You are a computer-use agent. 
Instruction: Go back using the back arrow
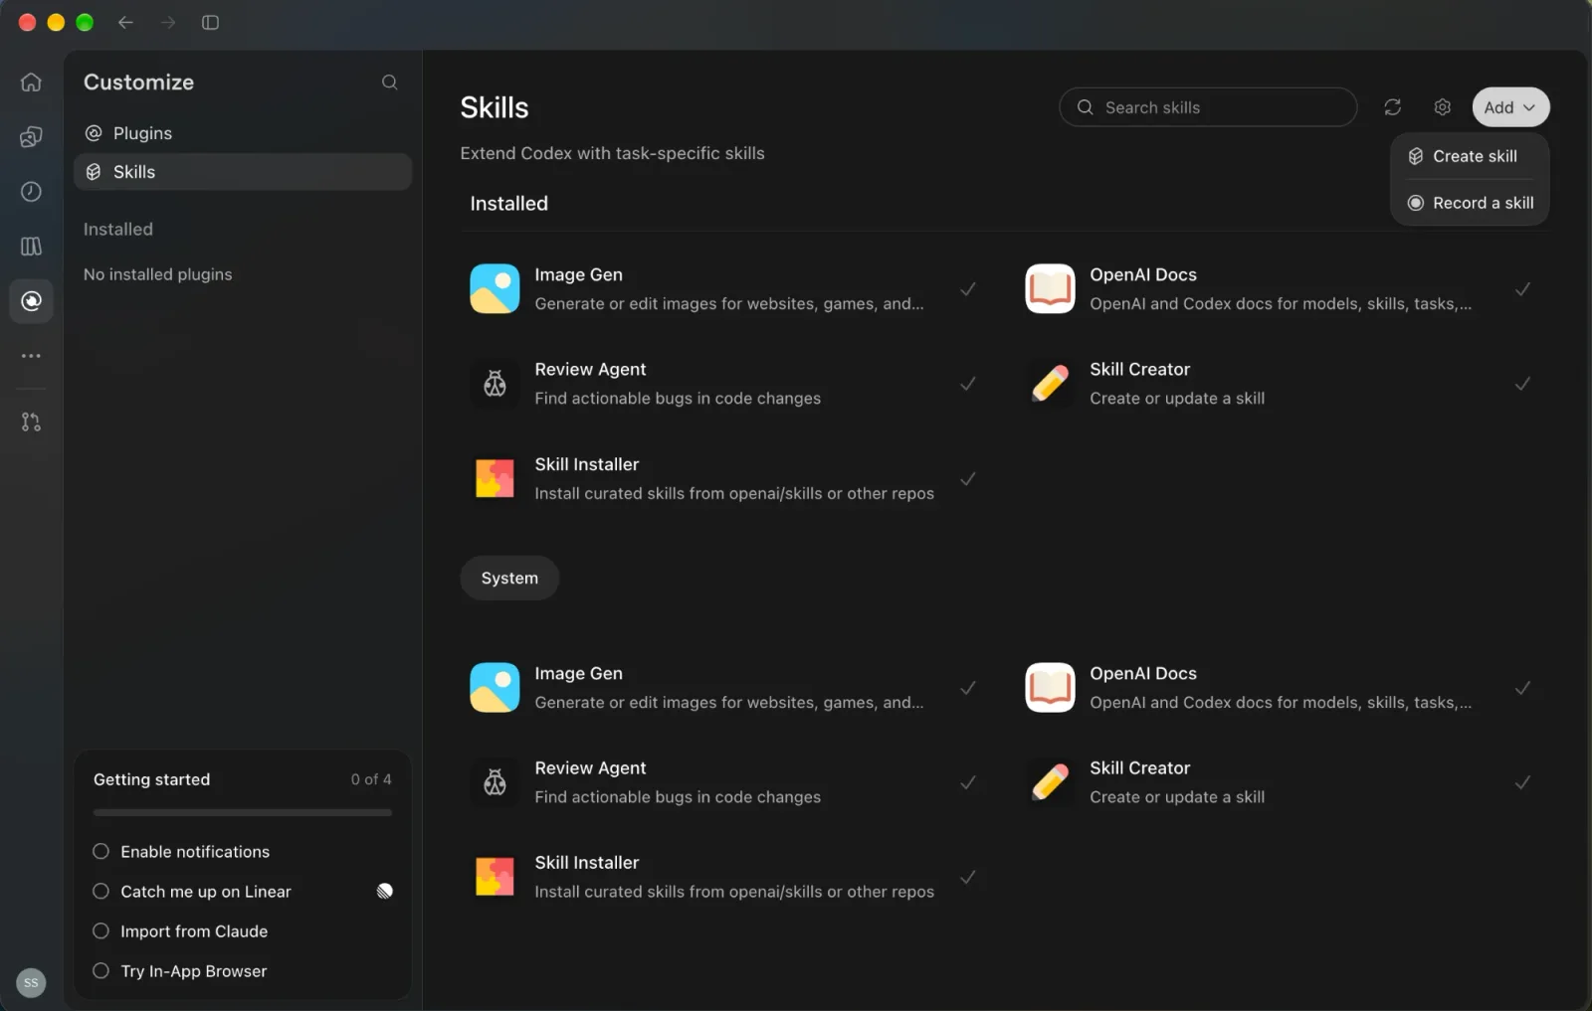pos(125,22)
